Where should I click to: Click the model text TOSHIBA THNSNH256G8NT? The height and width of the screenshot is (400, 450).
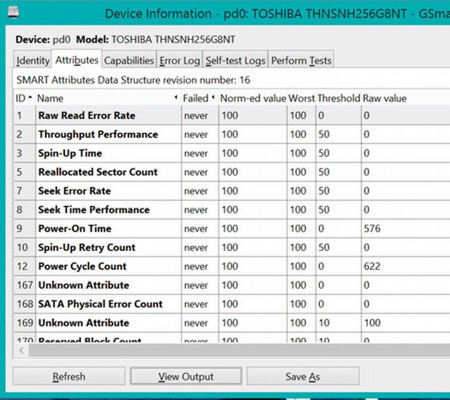(x=173, y=39)
